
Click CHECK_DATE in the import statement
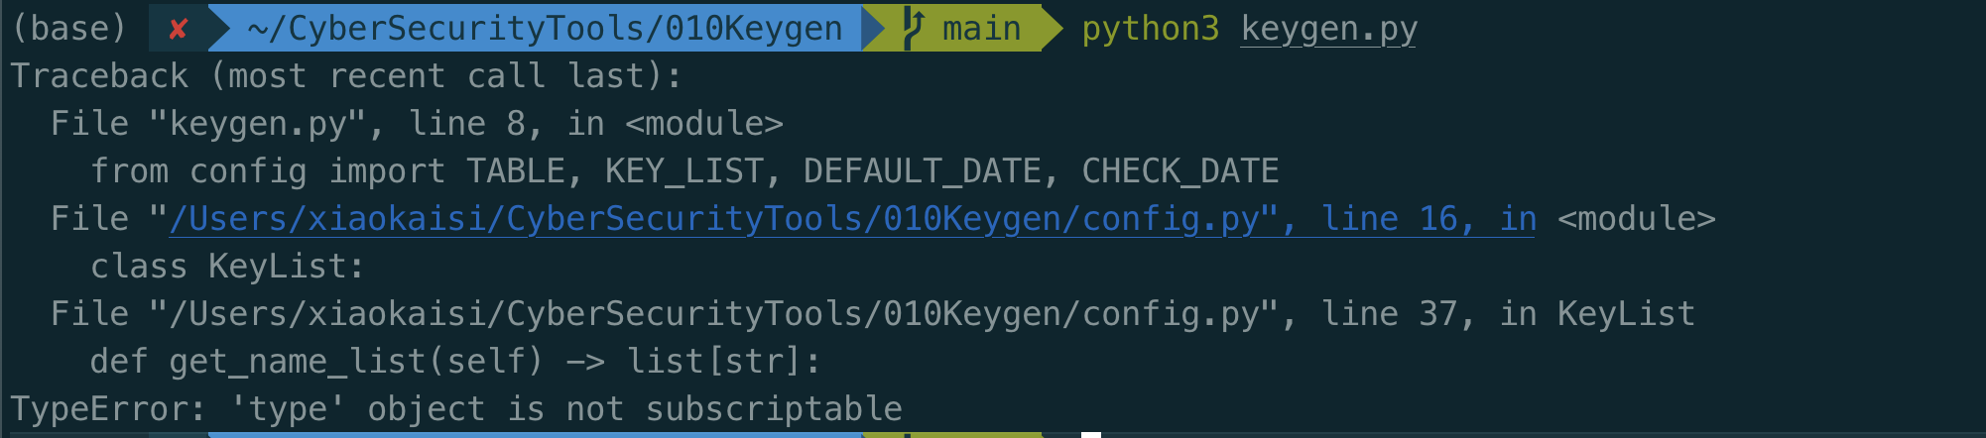1179,171
